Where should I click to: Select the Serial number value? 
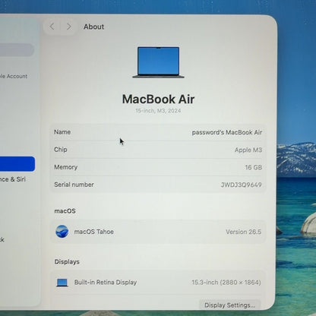click(241, 185)
